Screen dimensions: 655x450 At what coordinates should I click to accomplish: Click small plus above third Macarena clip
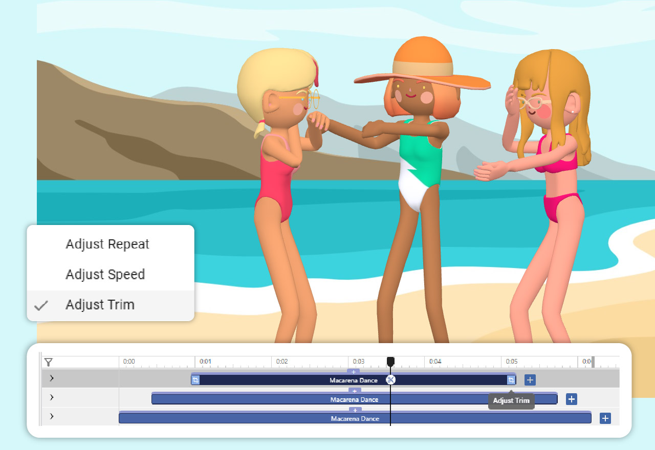pos(355,410)
